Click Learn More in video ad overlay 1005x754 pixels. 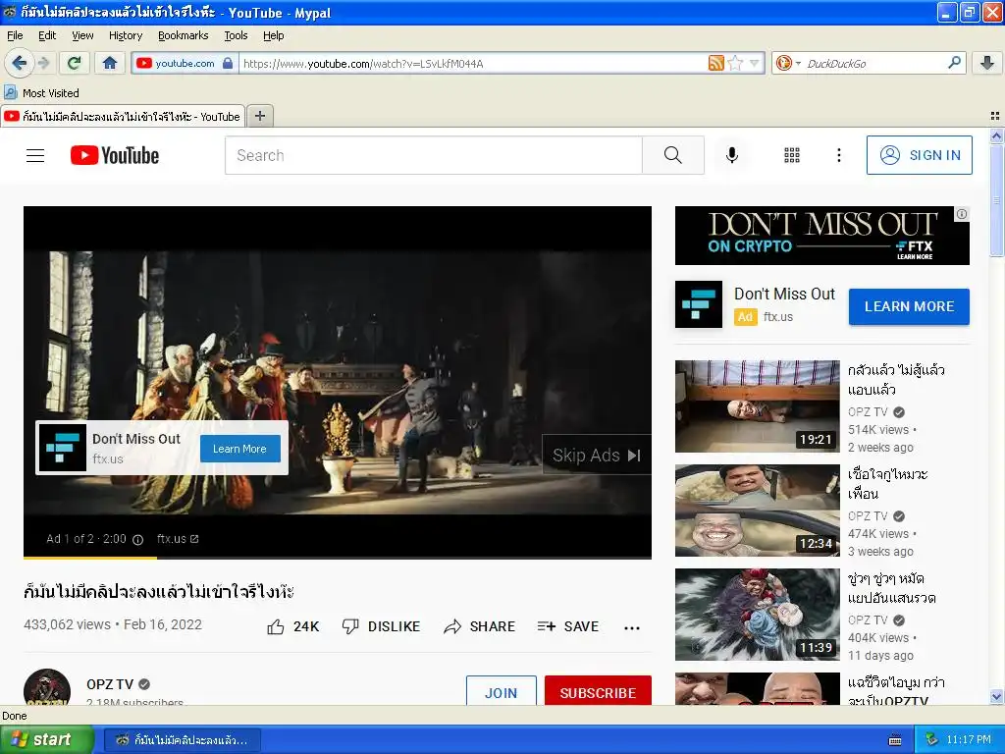click(239, 449)
